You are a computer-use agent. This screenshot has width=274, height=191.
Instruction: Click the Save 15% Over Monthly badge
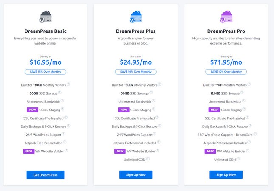pyautogui.click(x=45, y=72)
